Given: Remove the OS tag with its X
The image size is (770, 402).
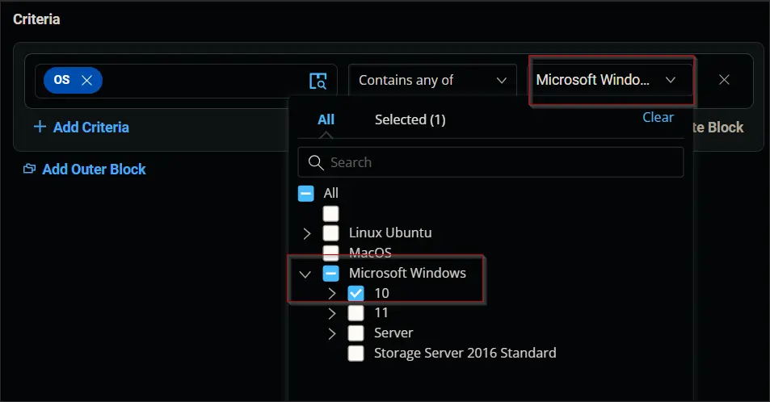Looking at the screenshot, I should point(87,81).
